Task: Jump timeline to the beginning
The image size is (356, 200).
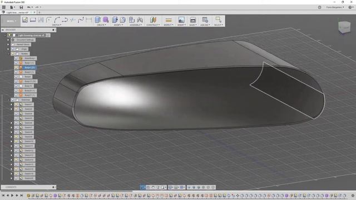Action: (3, 195)
